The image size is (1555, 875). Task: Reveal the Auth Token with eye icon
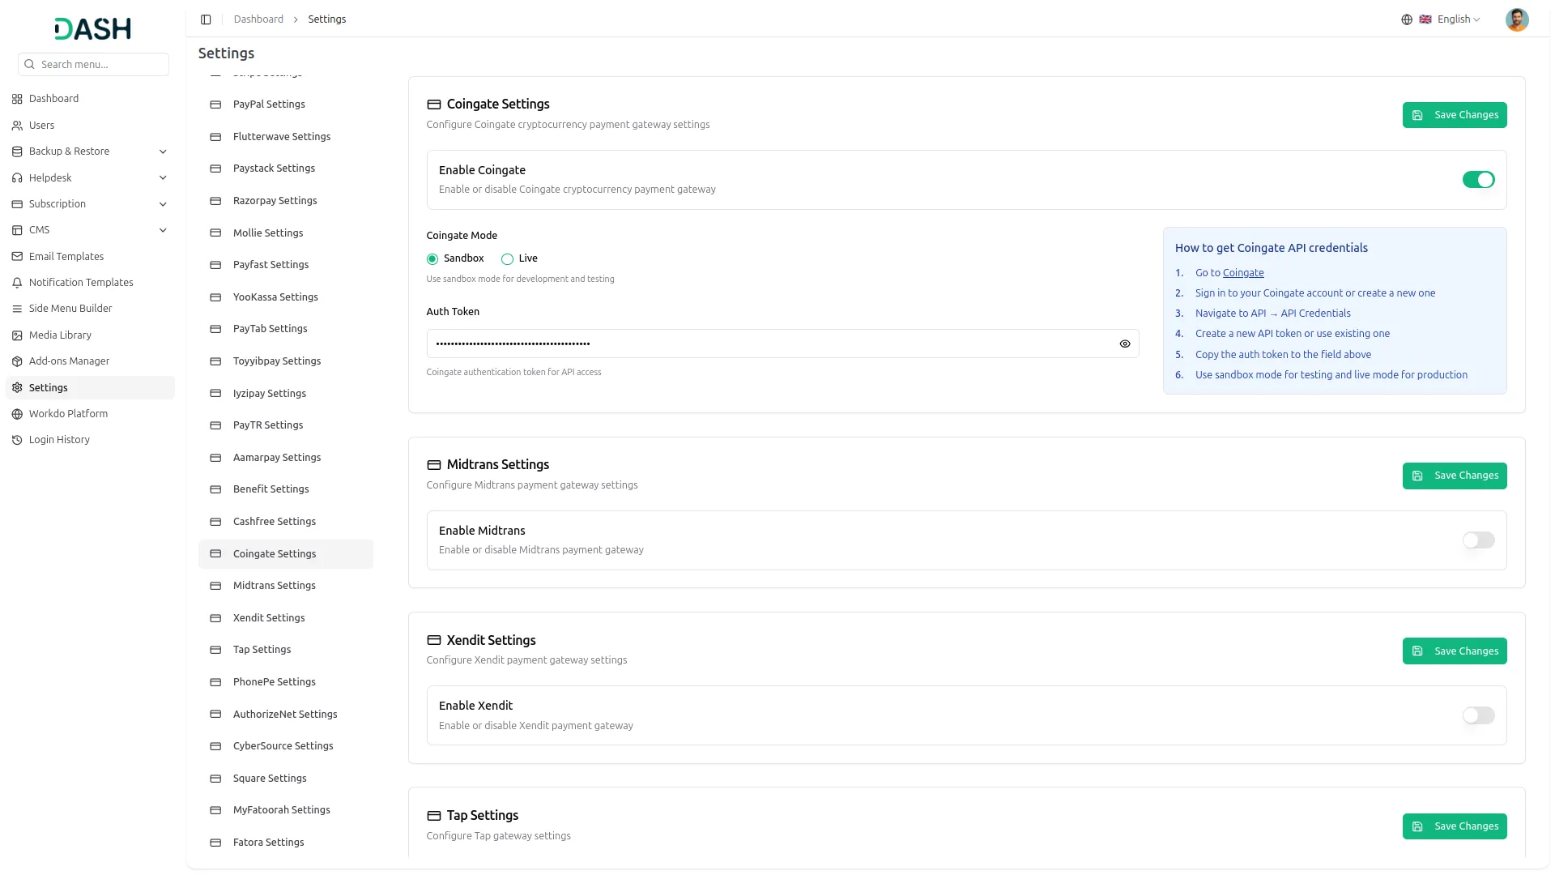[x=1125, y=344]
